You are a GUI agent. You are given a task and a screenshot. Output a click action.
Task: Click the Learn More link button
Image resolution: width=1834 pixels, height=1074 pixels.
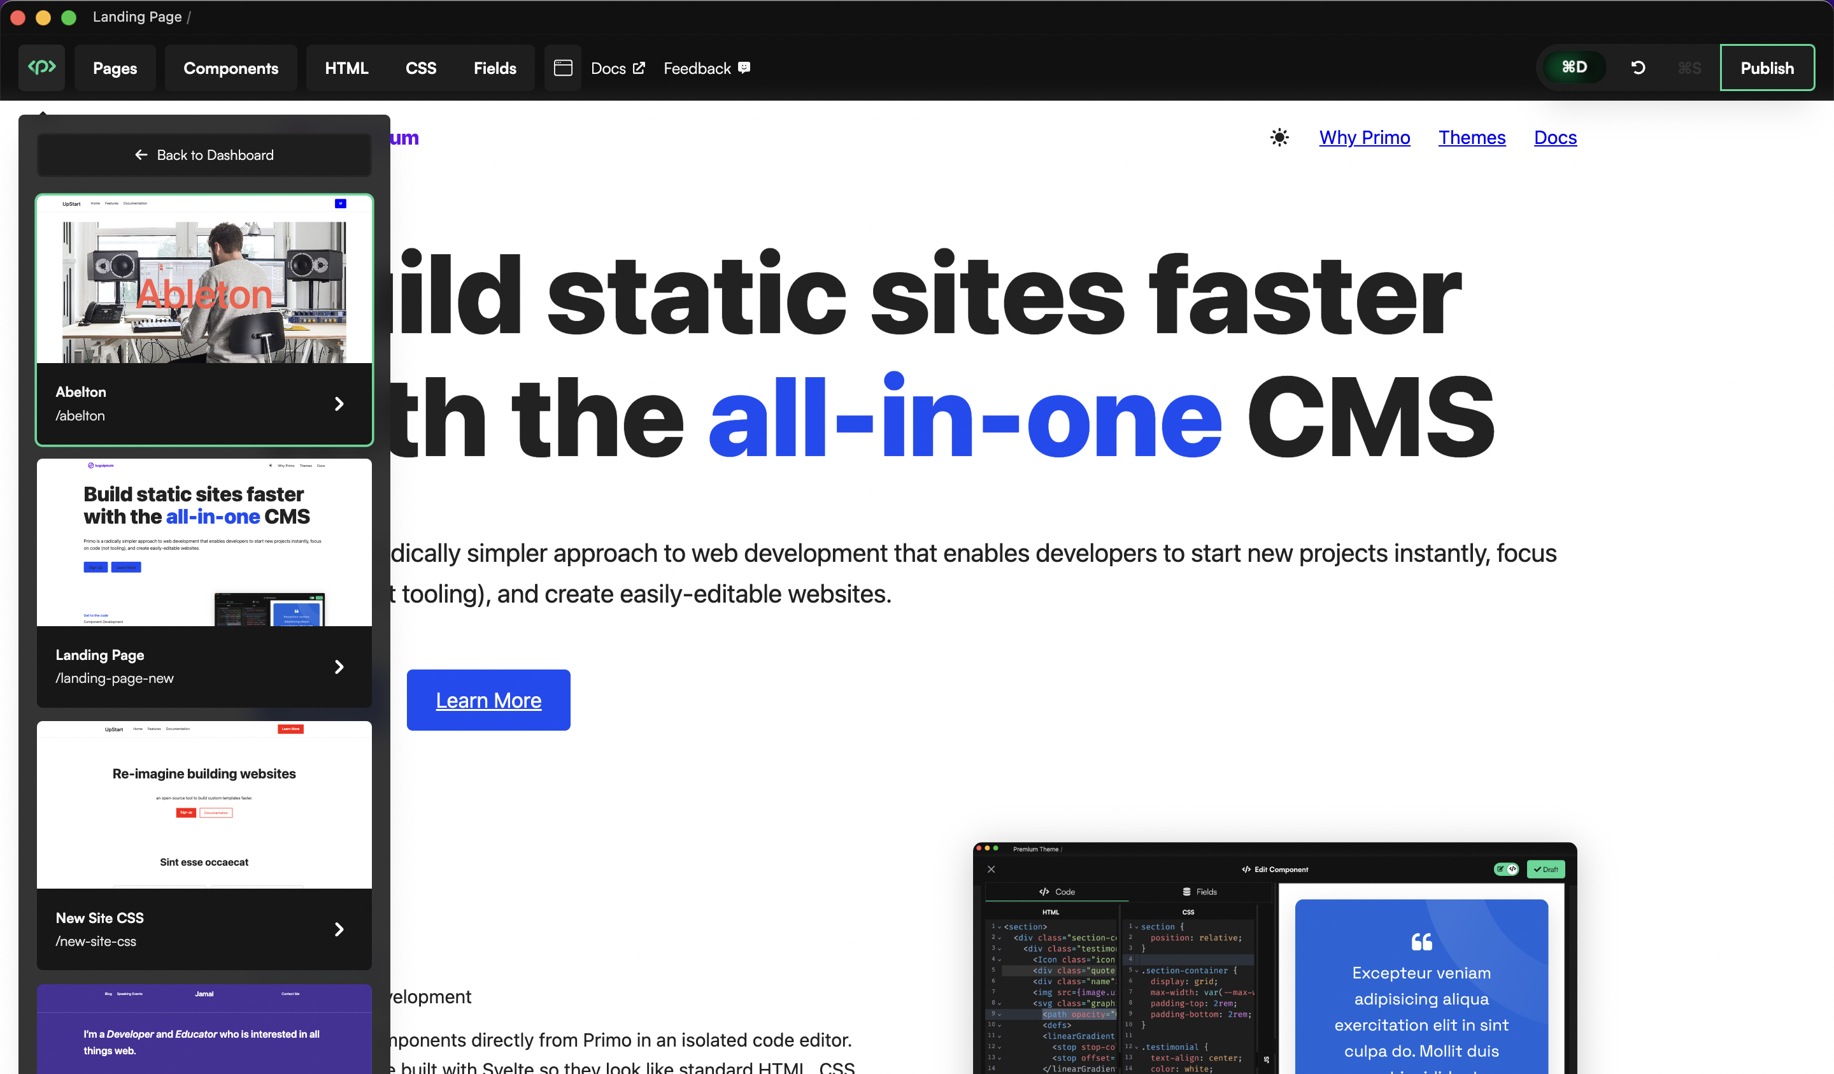[x=488, y=699]
